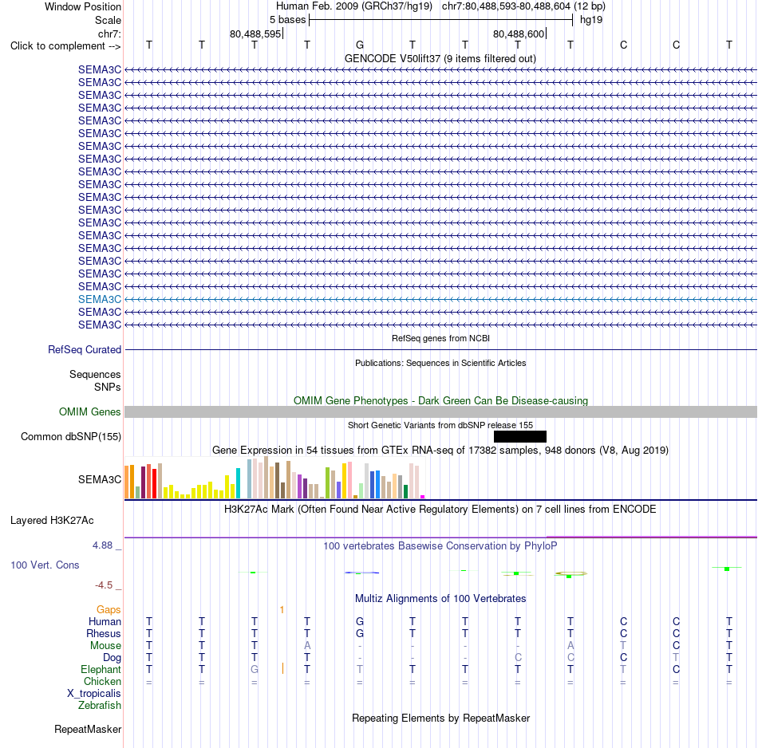The height and width of the screenshot is (748, 758).
Task: Click the faded G base in the Elephant row
Action: pos(255,670)
